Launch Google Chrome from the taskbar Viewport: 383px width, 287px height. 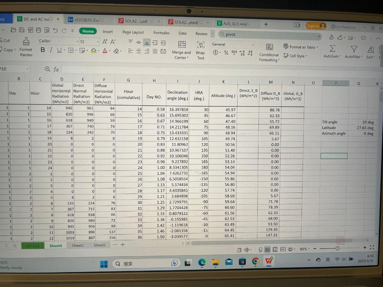[255, 261]
